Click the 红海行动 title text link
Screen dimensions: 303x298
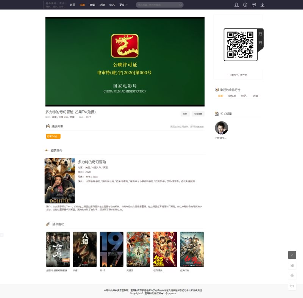184,270
